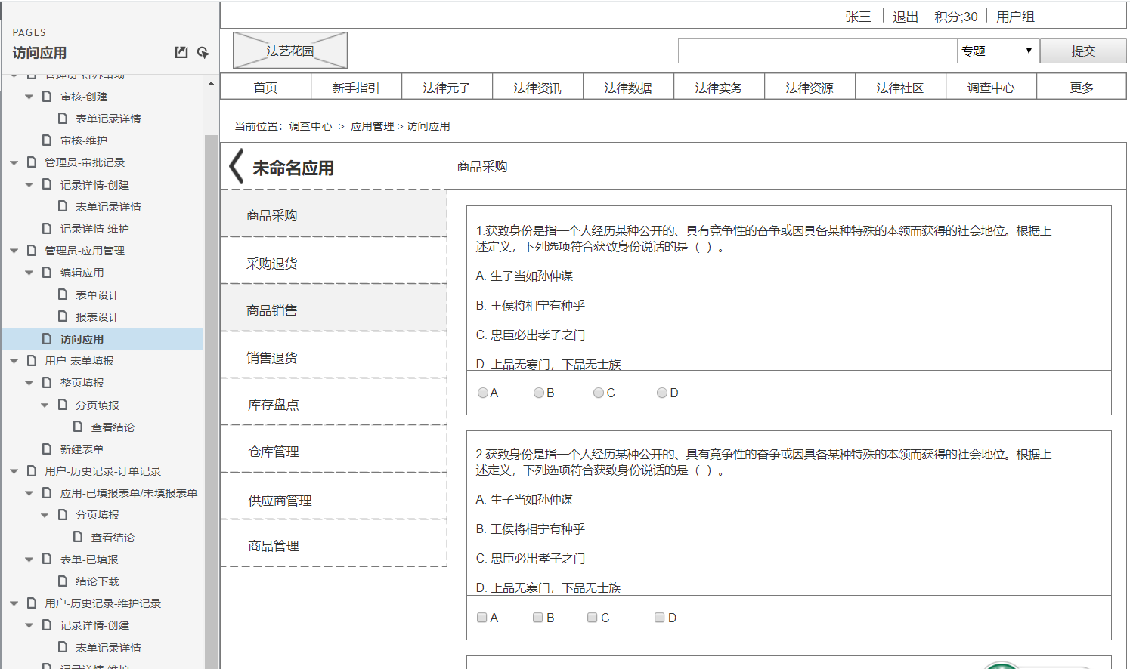Click the search text input field
The height and width of the screenshot is (669, 1130).
818,51
